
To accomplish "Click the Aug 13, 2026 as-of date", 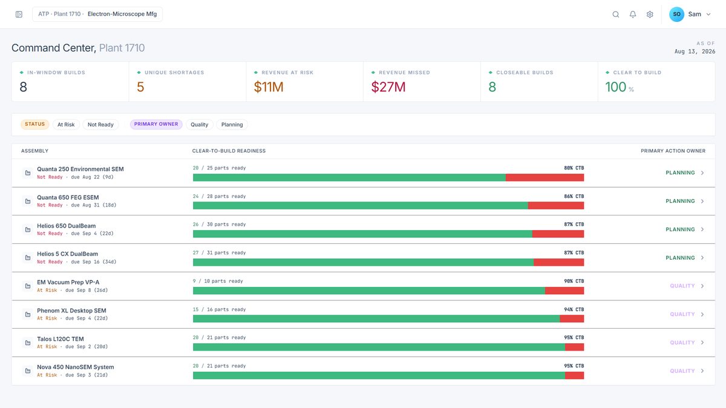I will (x=695, y=51).
